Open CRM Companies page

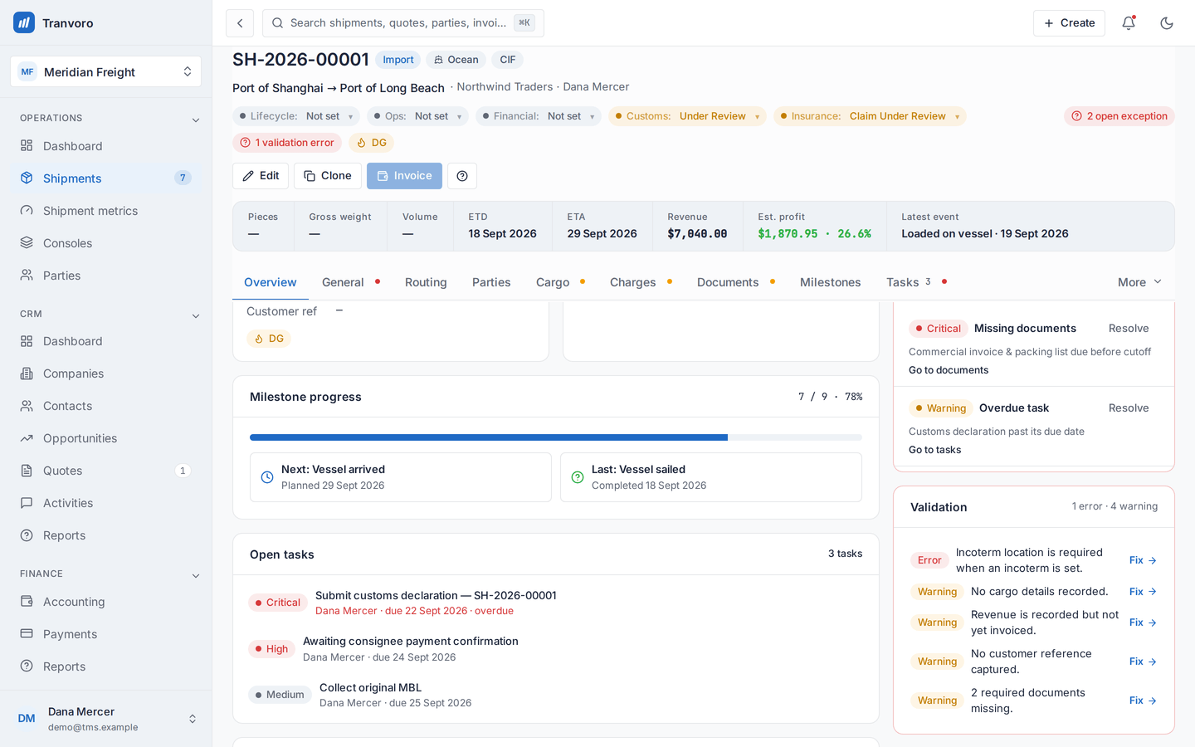pyautogui.click(x=106, y=373)
